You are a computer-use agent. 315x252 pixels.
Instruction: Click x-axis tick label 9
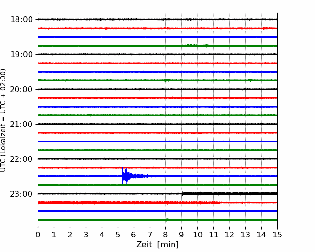[182, 235]
